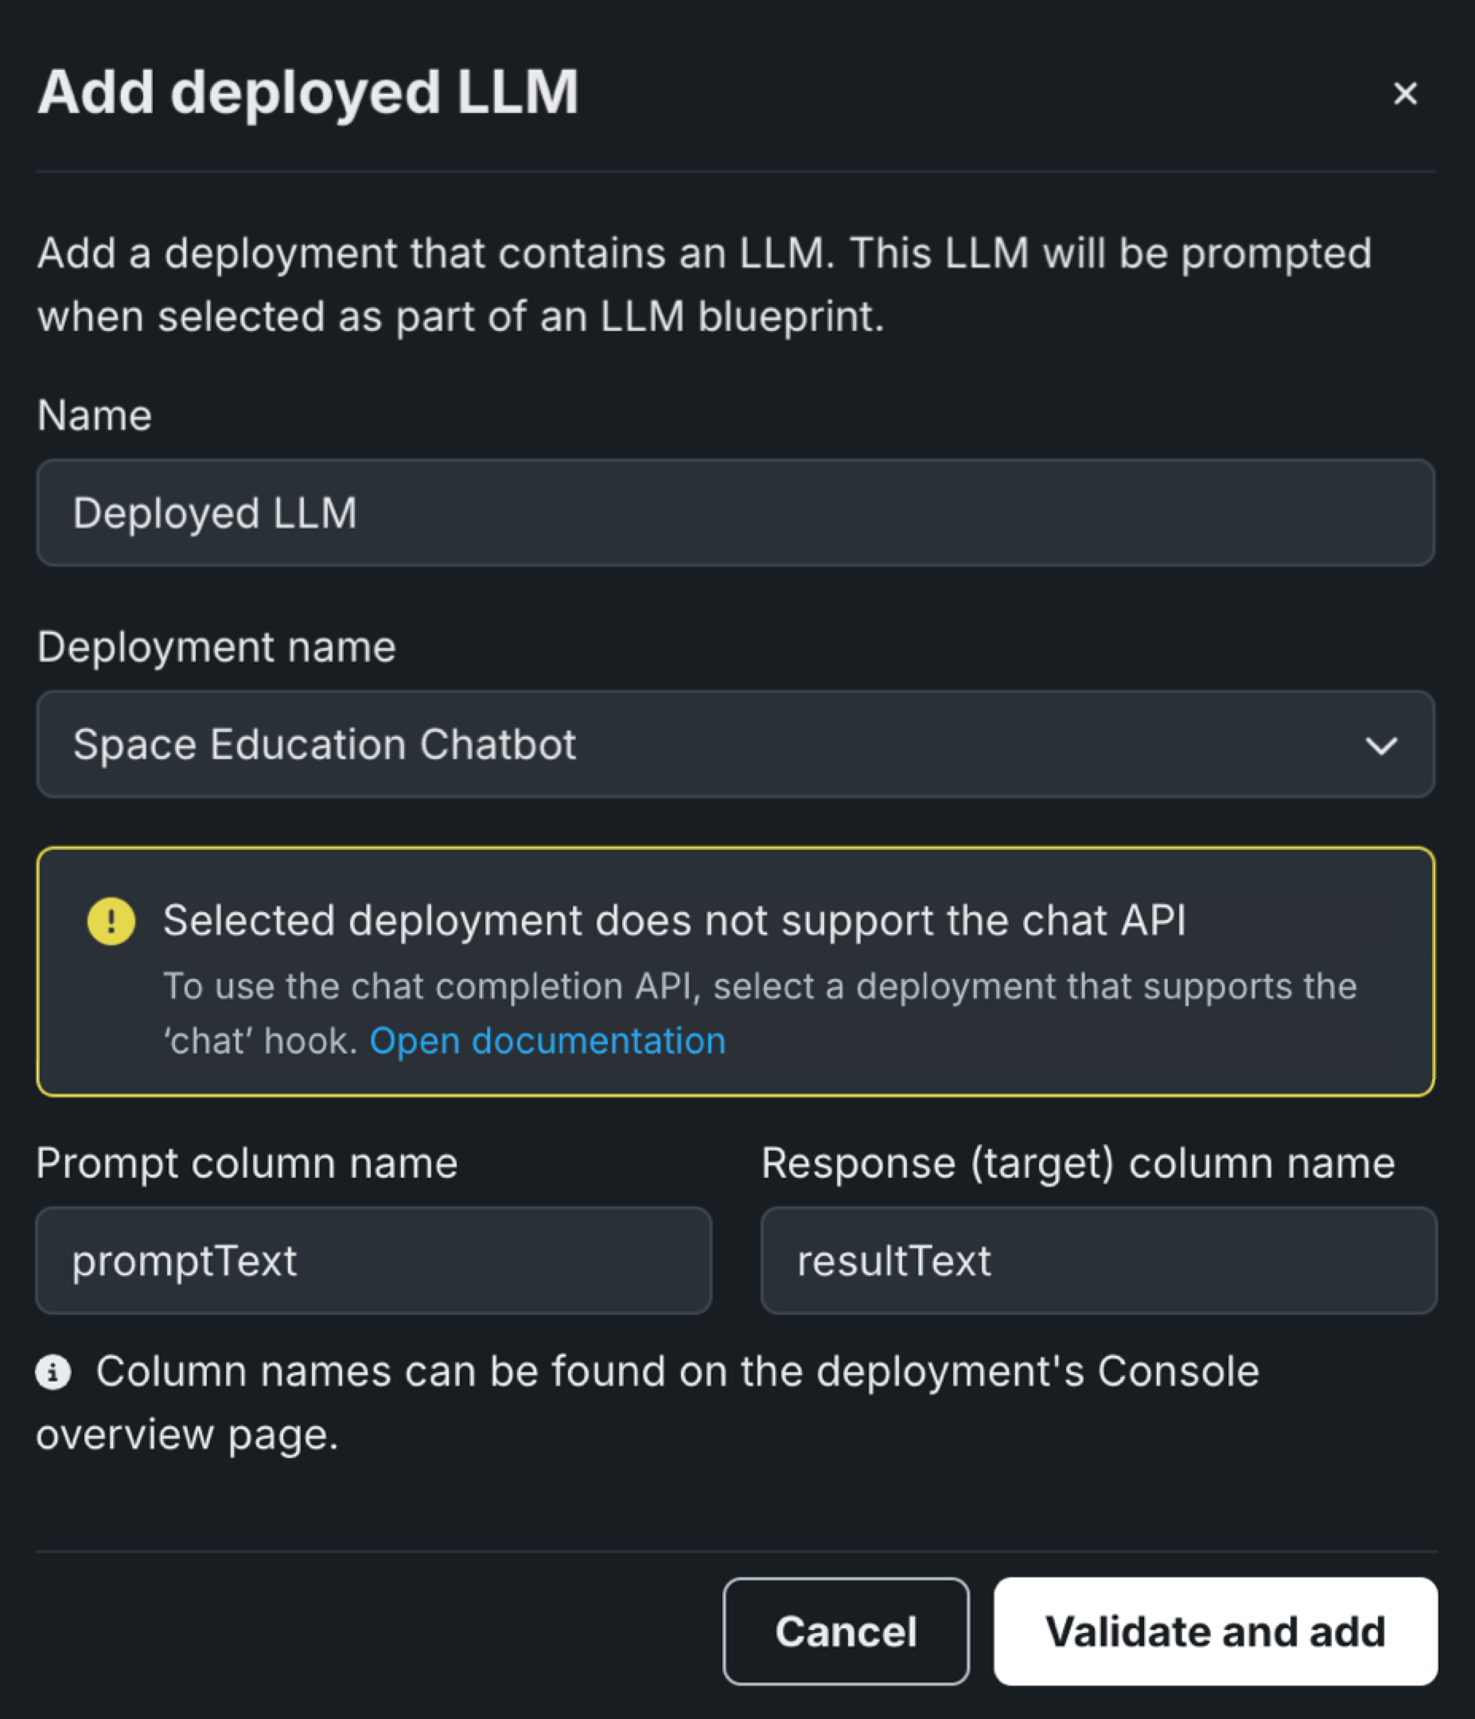The width and height of the screenshot is (1475, 1719).
Task: Click the chat API not supported warning heading
Action: (674, 920)
